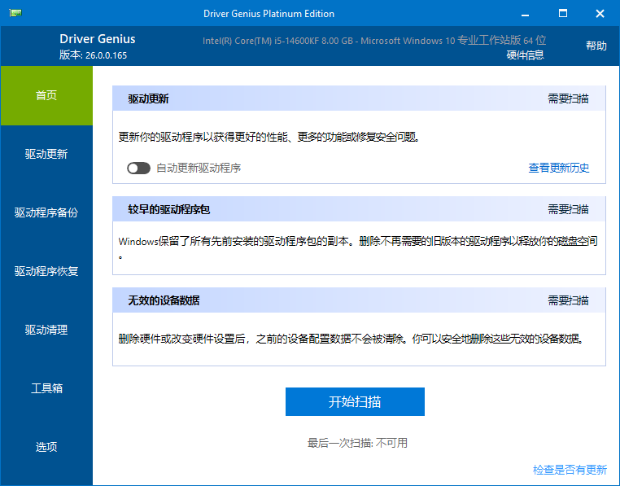
Task: Open 选项 settings in sidebar
Action: (x=46, y=447)
